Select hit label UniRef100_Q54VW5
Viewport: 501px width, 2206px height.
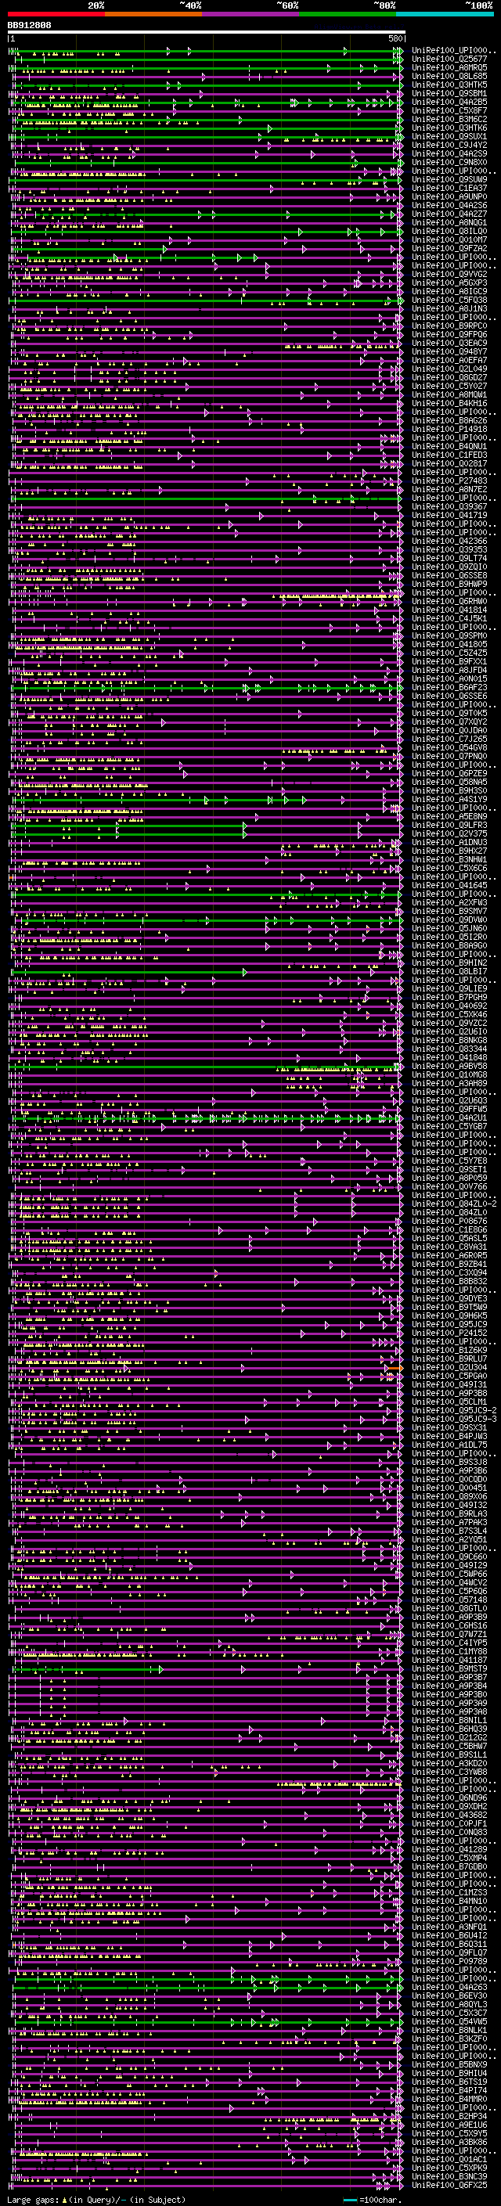coord(449,2021)
